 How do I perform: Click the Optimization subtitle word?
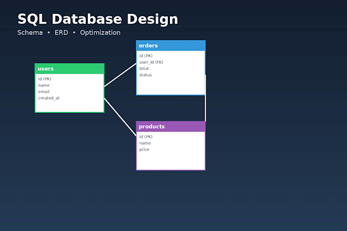pos(100,33)
